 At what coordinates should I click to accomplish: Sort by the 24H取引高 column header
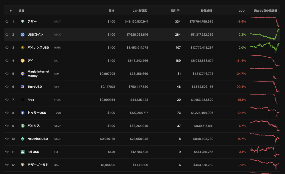(140, 11)
